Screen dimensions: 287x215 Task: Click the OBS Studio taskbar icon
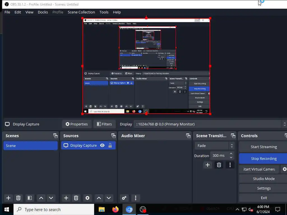[x=143, y=209]
